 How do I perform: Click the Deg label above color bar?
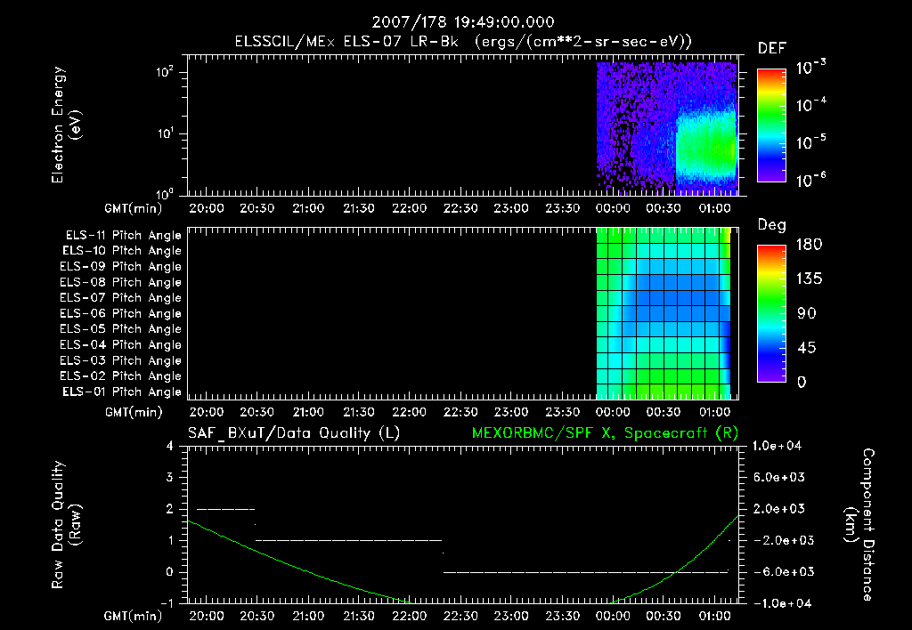pyautogui.click(x=772, y=225)
